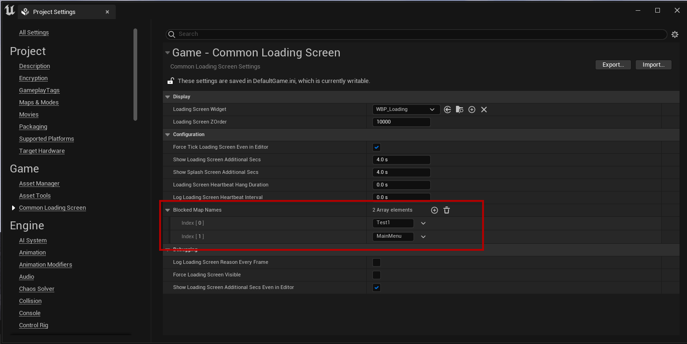Create new asset for Loading Screen Widget
The height and width of the screenshot is (344, 687).
click(x=472, y=110)
